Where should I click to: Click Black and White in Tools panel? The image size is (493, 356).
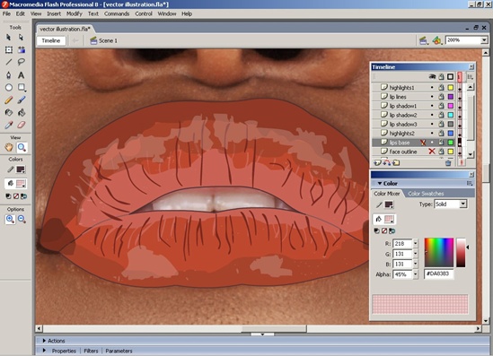(x=8, y=196)
